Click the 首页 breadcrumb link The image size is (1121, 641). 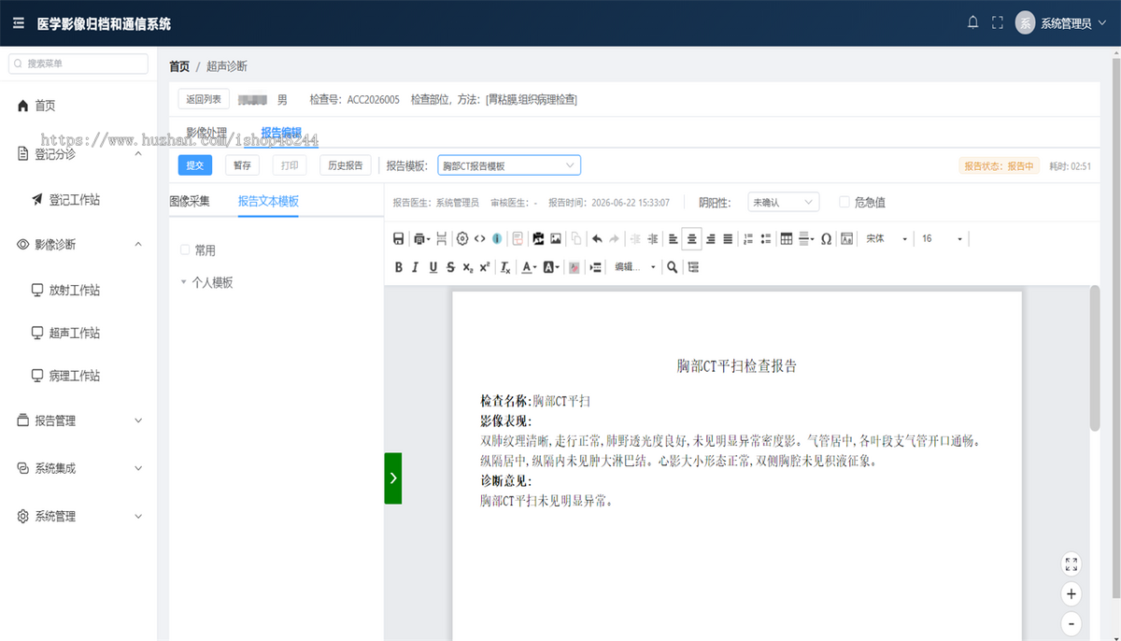click(x=179, y=66)
